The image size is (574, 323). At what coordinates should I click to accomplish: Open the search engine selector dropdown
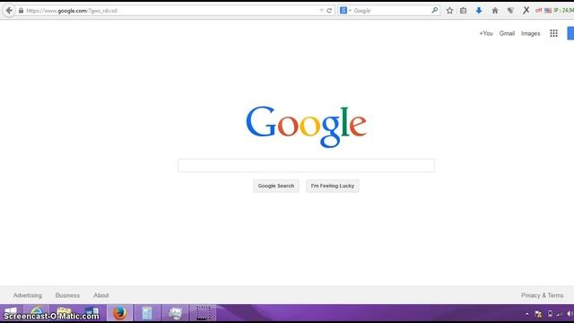[x=345, y=11]
